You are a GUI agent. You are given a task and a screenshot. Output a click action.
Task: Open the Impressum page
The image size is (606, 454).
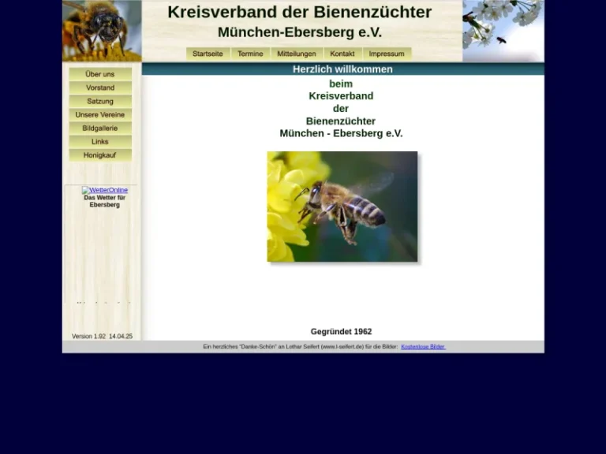387,54
